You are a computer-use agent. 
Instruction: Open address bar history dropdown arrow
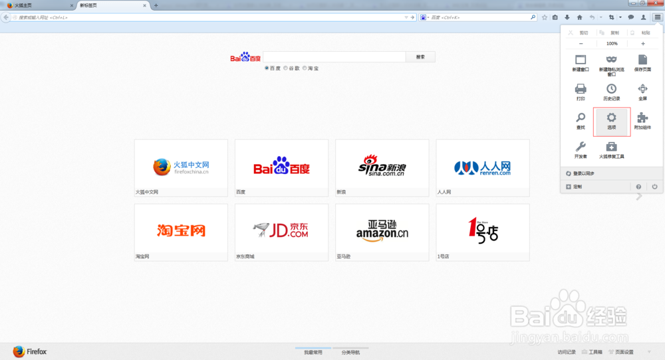(x=406, y=17)
